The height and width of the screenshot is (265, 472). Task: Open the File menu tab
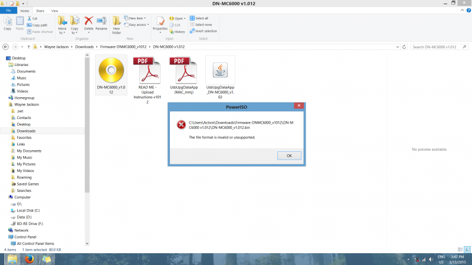click(8, 11)
